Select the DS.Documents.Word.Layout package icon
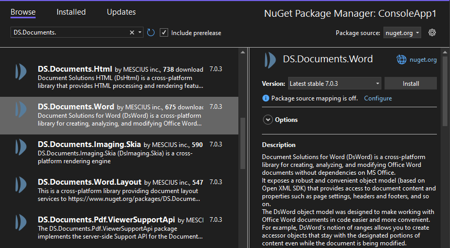 (20, 185)
